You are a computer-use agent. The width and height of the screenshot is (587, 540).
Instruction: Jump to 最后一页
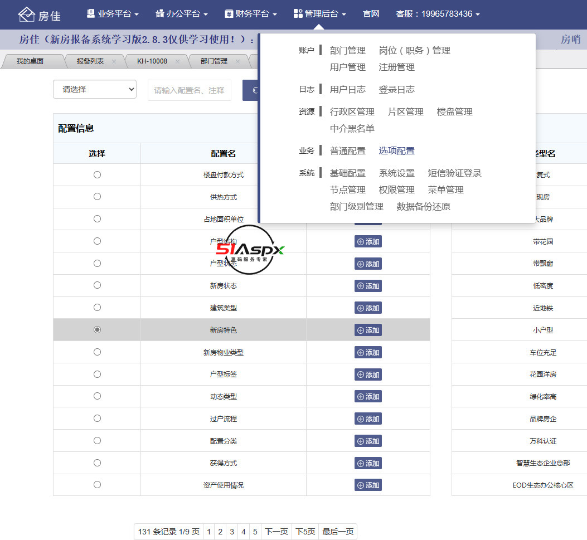(x=338, y=532)
